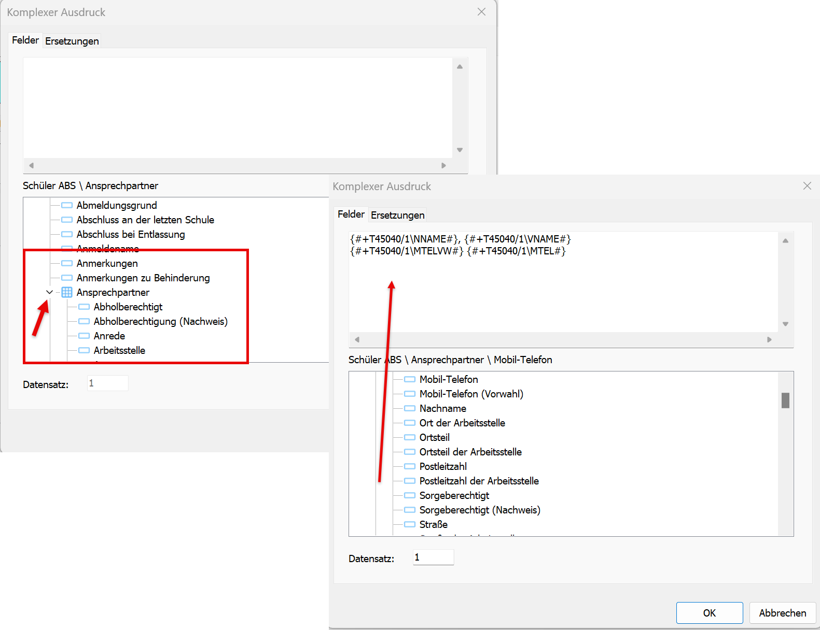Viewport: 820px width, 630px height.
Task: Cancel with the Abbrechen button
Action: click(x=783, y=613)
